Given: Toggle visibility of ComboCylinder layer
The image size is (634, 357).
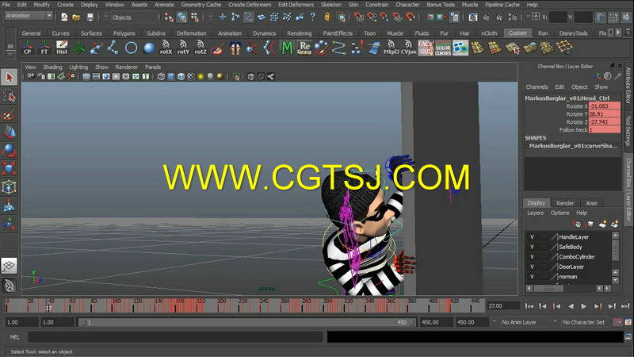Looking at the screenshot, I should click(532, 257).
